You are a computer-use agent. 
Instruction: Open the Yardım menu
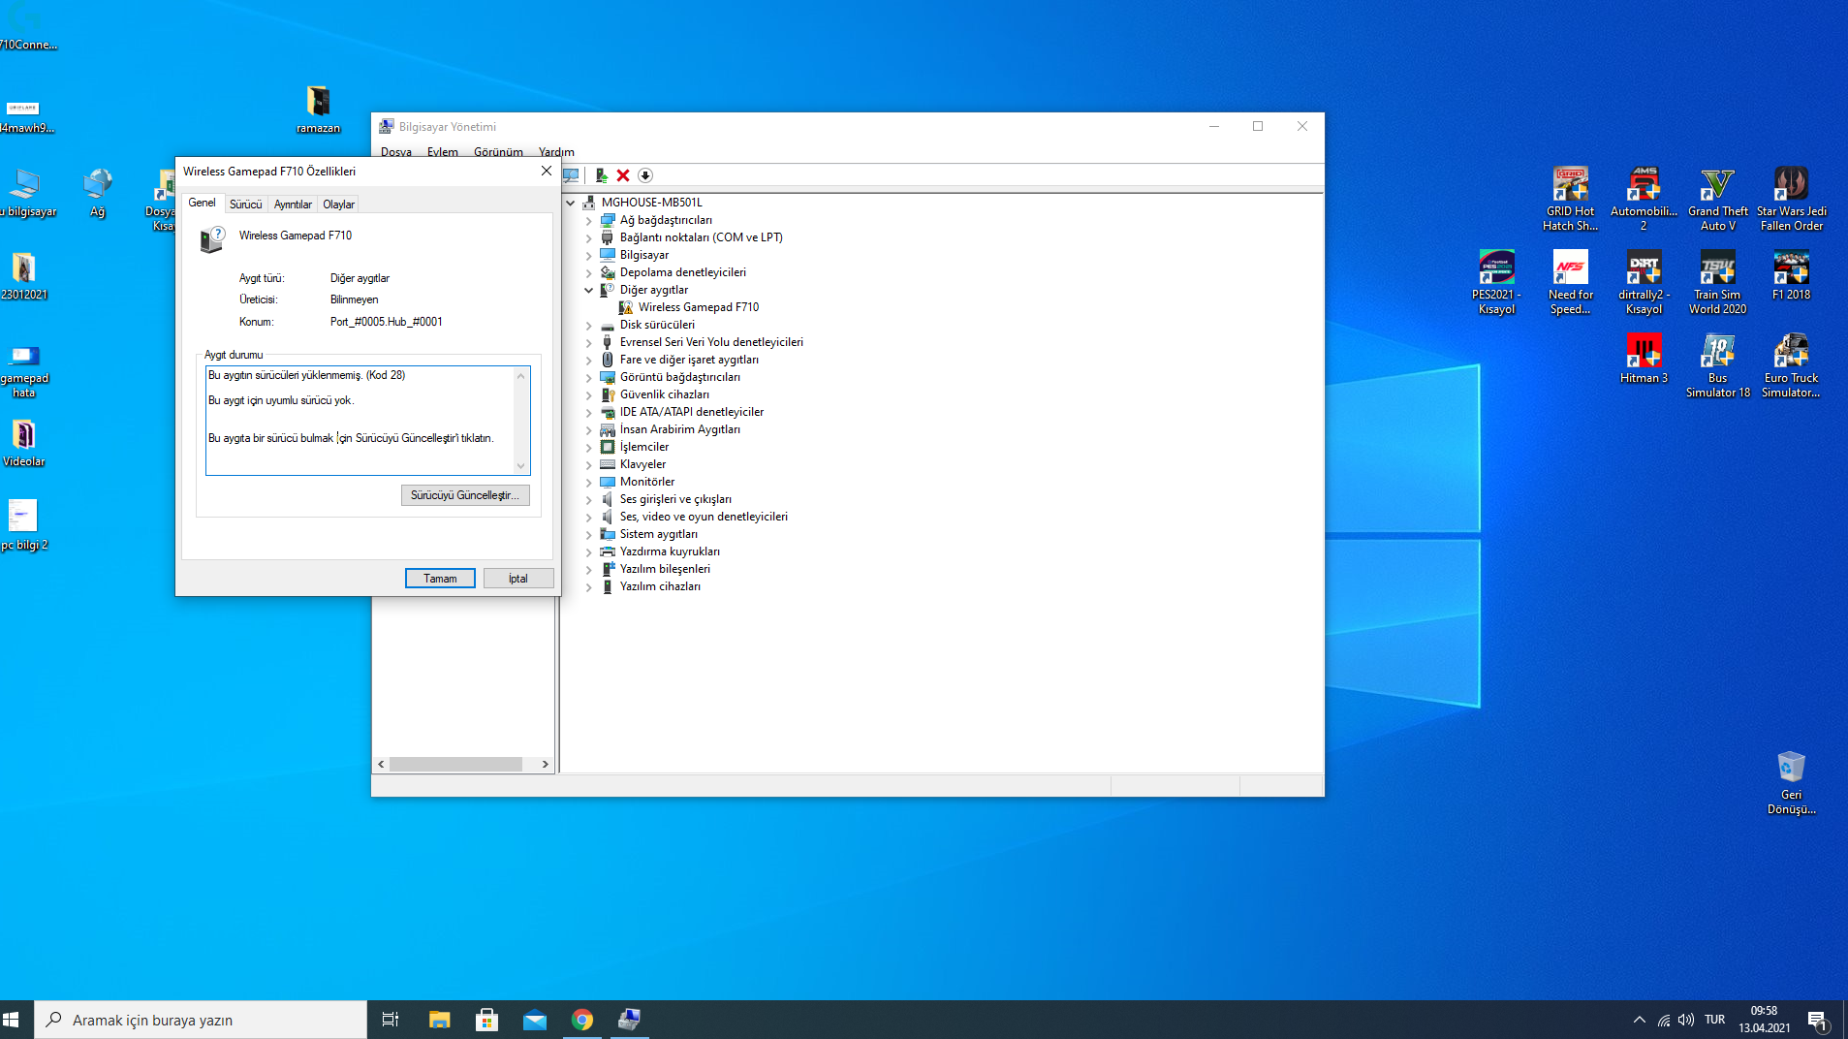pos(556,152)
